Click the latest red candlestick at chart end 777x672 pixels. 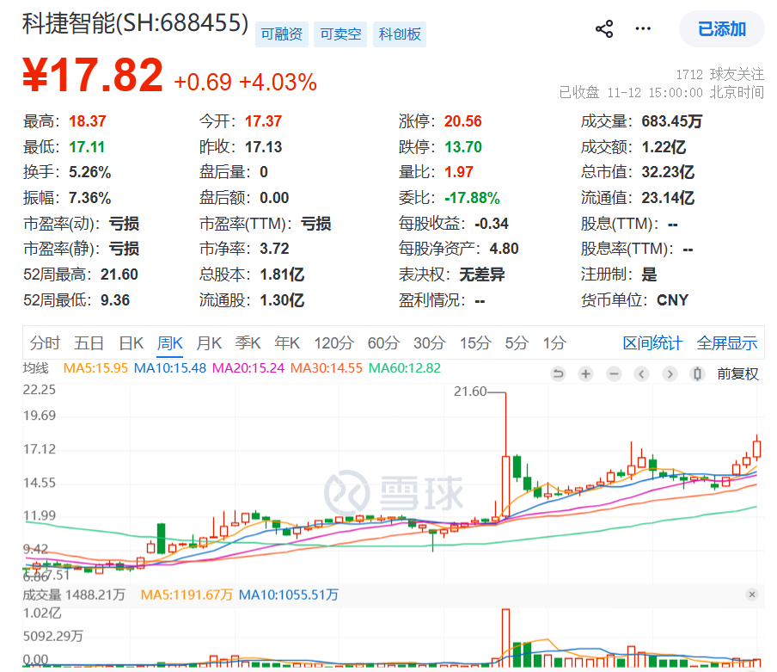pyautogui.click(x=756, y=448)
